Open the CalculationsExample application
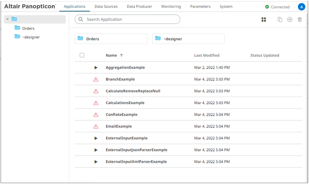 125,103
